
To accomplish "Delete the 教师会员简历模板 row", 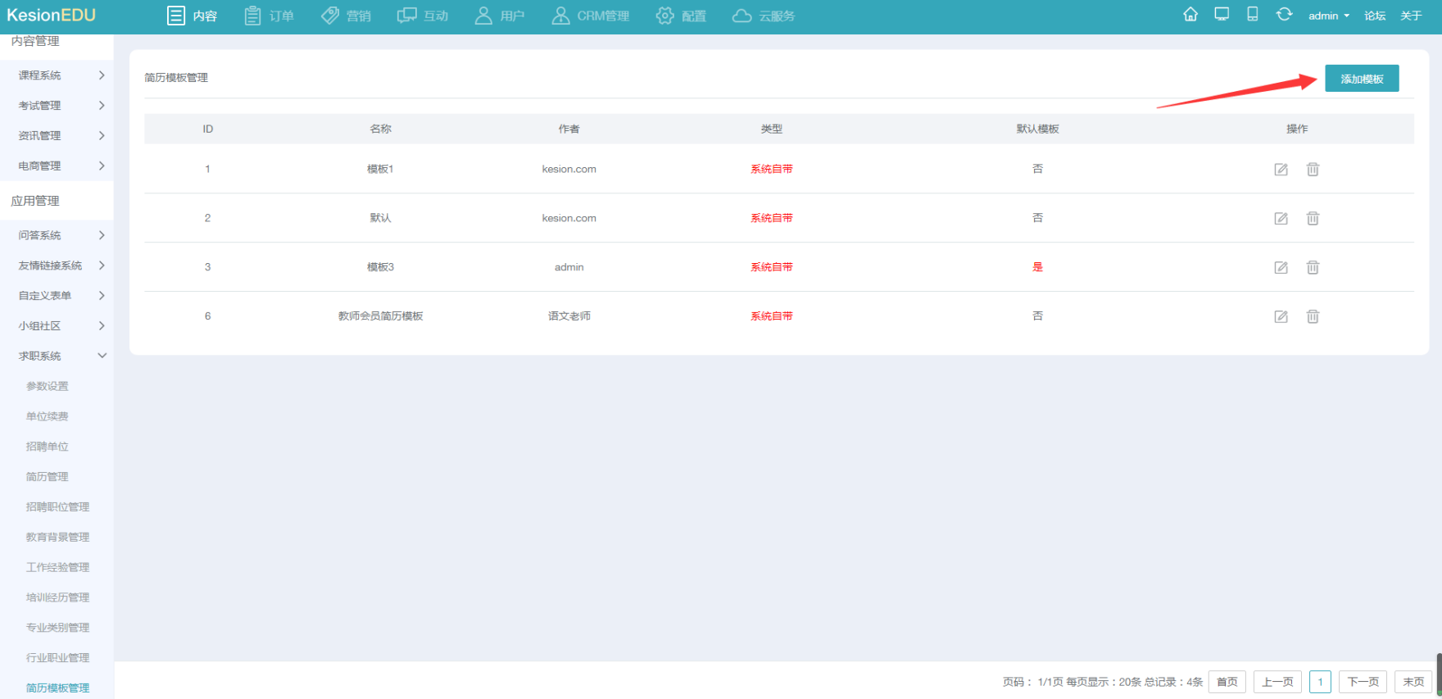I will pyautogui.click(x=1313, y=317).
